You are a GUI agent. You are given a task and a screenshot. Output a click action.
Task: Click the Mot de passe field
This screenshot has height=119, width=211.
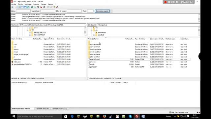coord(74,11)
